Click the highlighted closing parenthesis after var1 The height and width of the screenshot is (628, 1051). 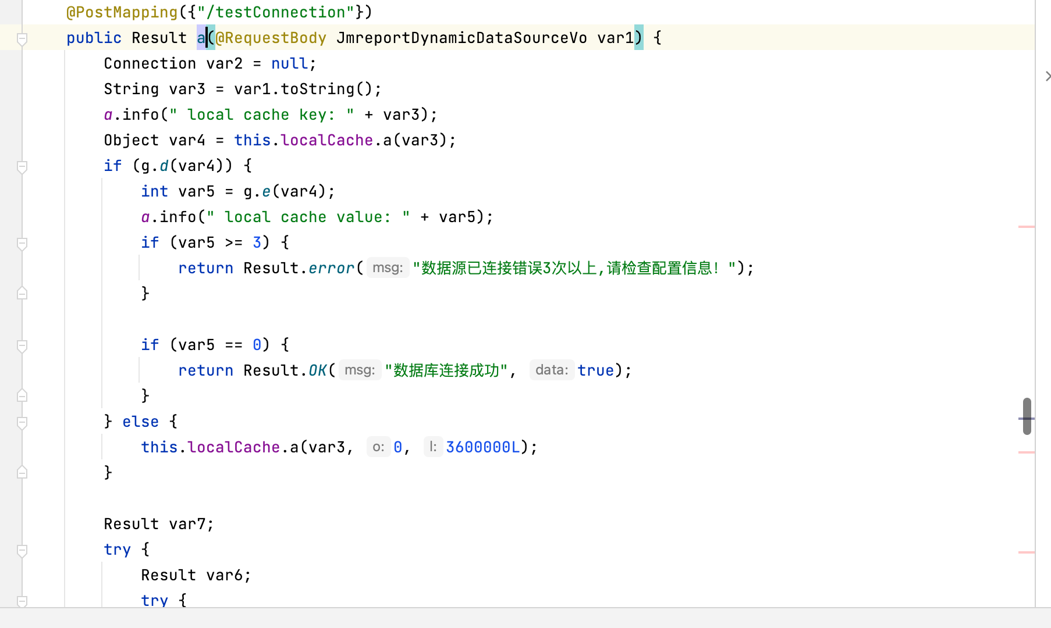[639, 38]
